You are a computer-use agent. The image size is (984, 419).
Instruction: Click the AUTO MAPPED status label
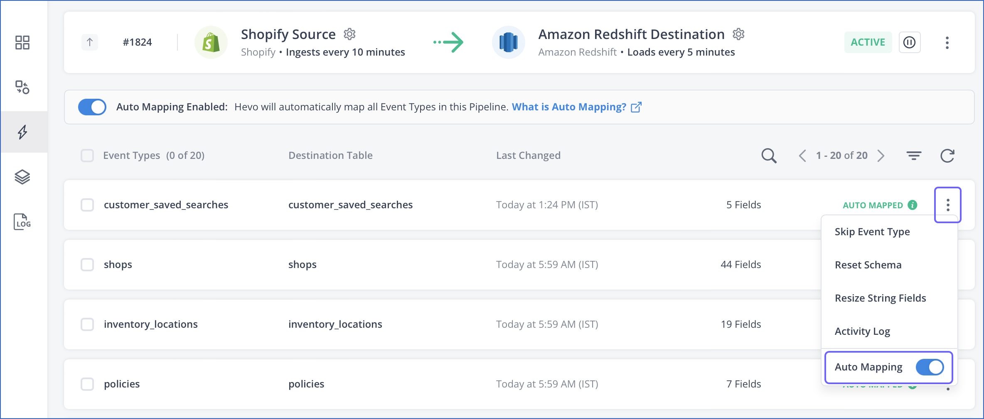pos(873,205)
